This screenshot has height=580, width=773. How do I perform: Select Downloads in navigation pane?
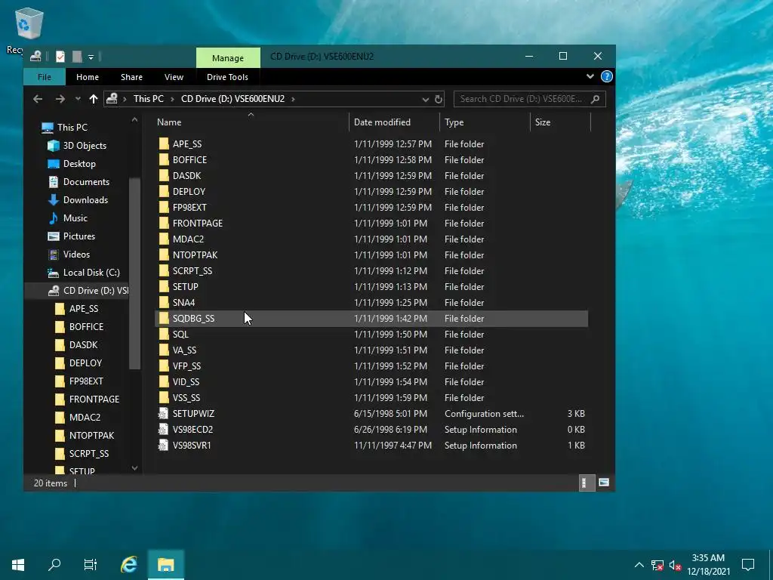85,199
